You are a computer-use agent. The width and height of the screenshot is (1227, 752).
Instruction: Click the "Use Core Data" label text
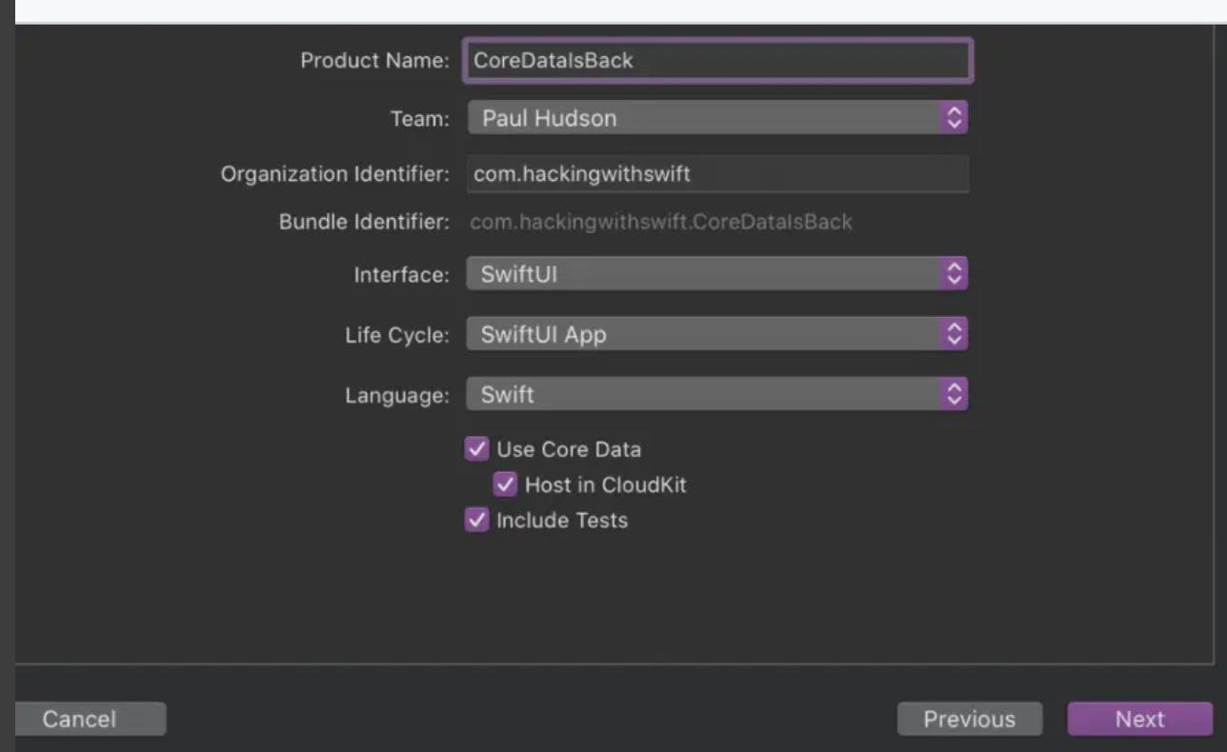tap(569, 449)
